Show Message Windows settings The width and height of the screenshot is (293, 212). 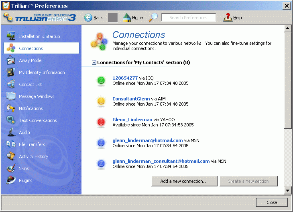click(x=37, y=96)
